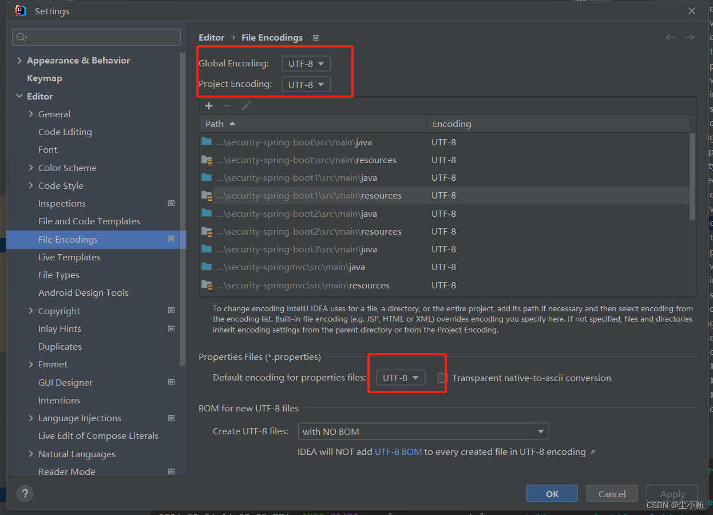713x515 pixels.
Task: Click the OK button
Action: (552, 494)
